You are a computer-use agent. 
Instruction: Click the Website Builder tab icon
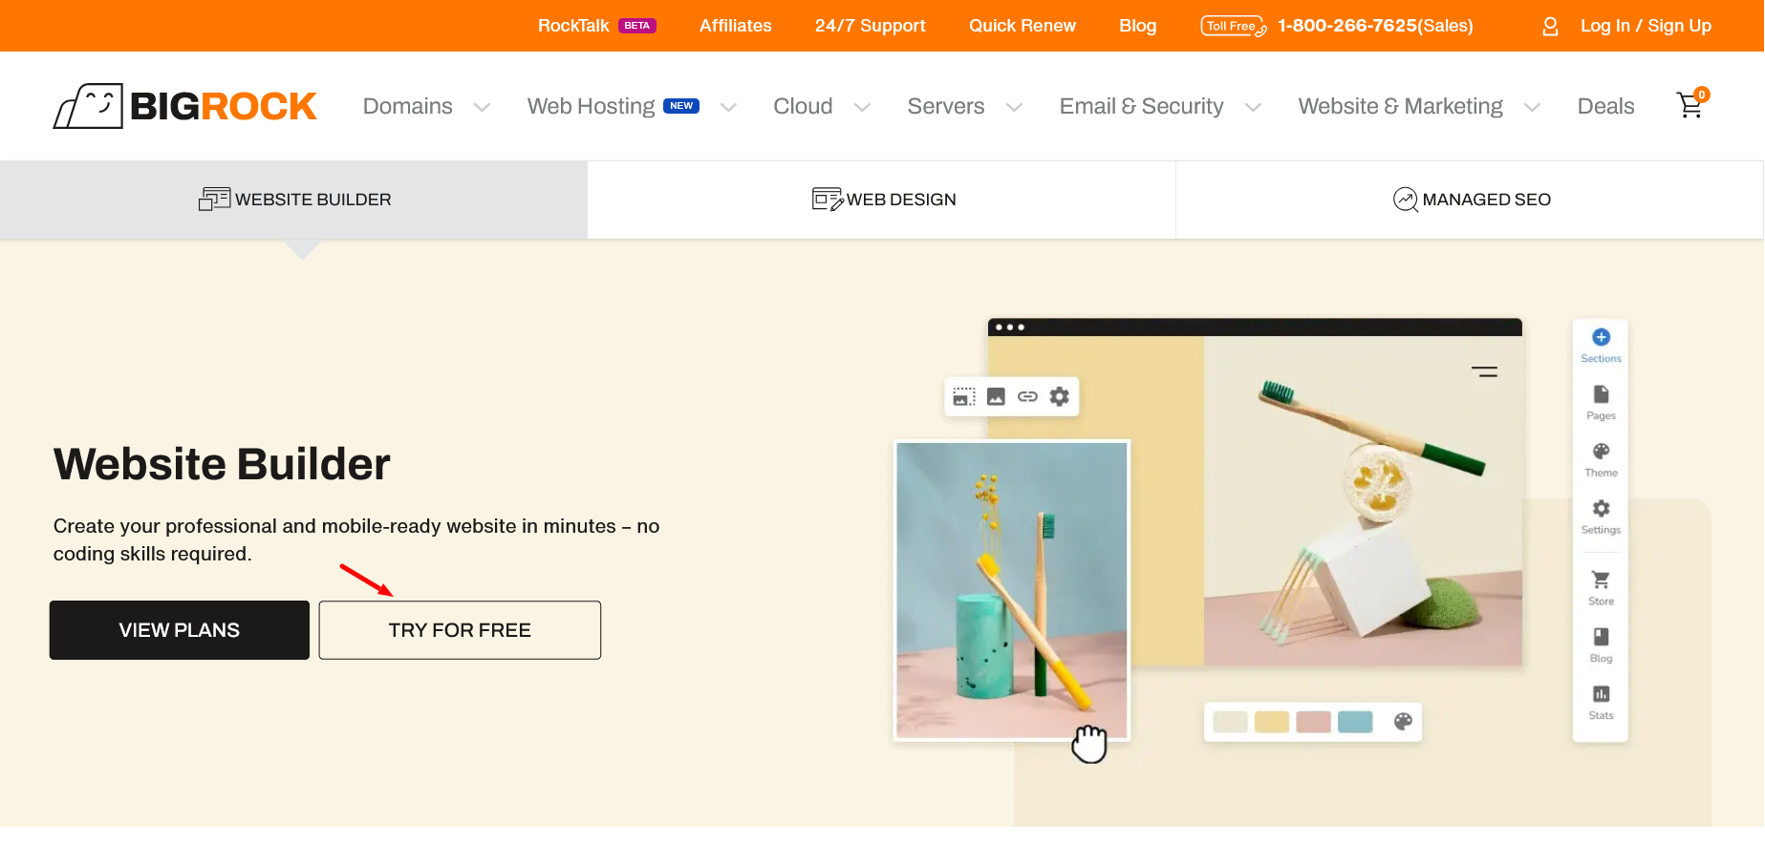pyautogui.click(x=215, y=199)
